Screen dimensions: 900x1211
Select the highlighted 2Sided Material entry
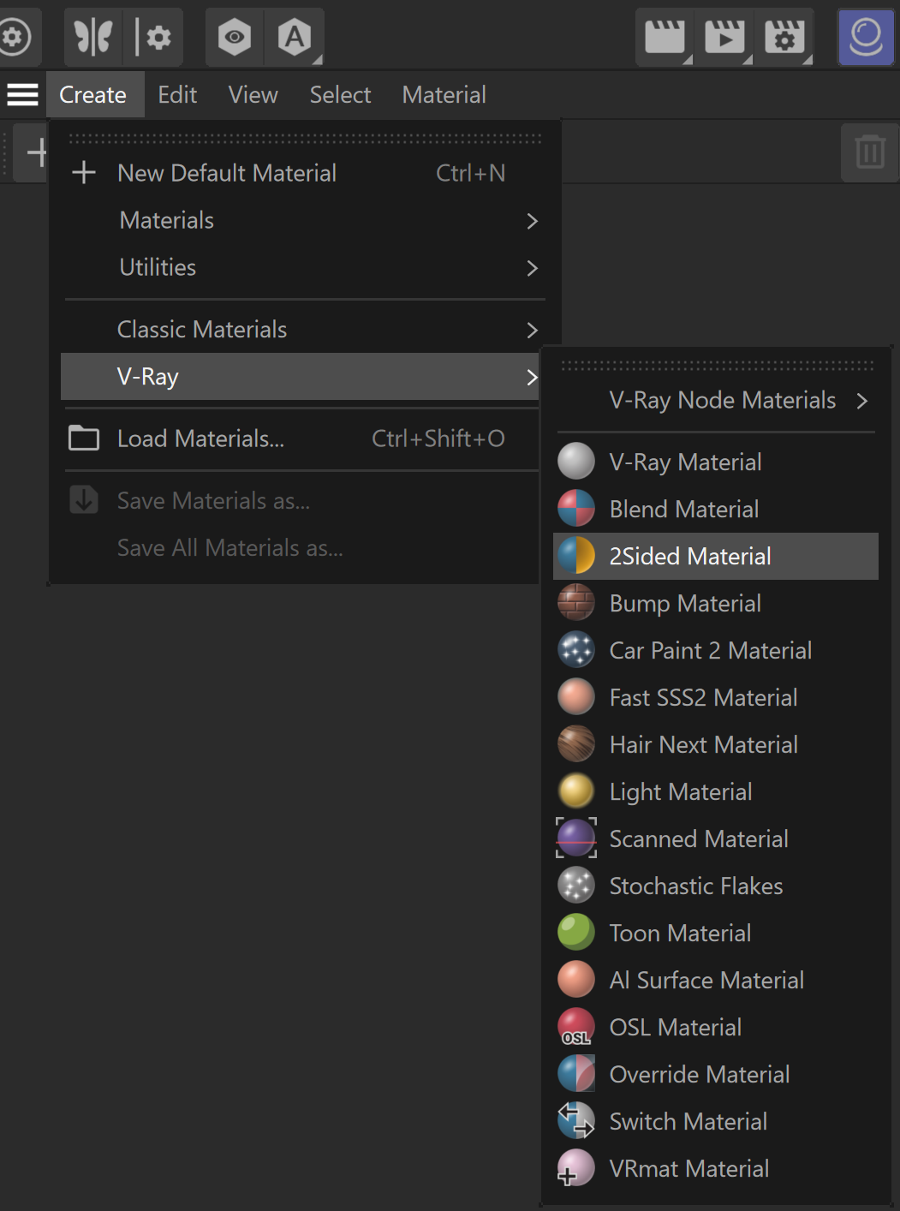(716, 557)
